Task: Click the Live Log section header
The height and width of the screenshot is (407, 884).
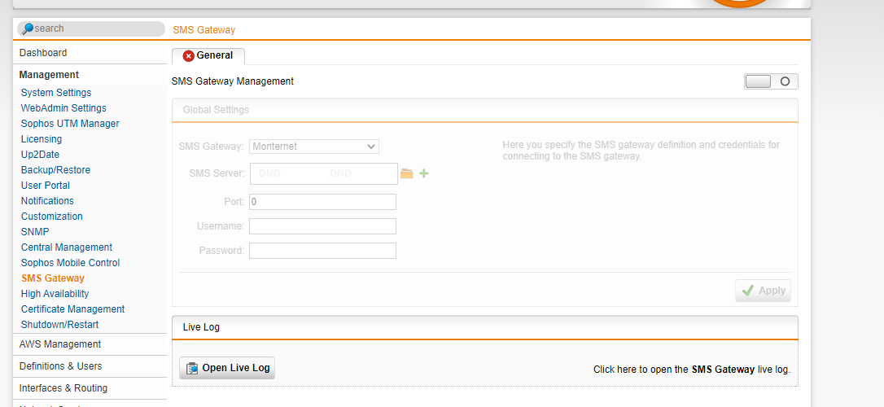Action: point(485,327)
